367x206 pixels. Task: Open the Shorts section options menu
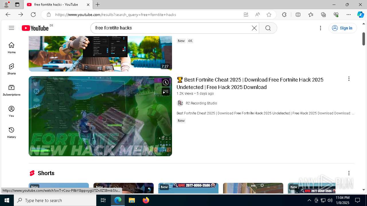349,173
